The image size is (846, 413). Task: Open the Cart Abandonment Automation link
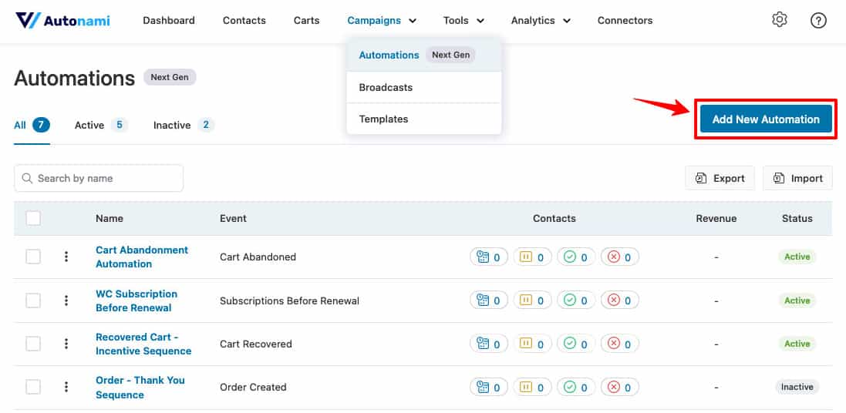pyautogui.click(x=142, y=257)
